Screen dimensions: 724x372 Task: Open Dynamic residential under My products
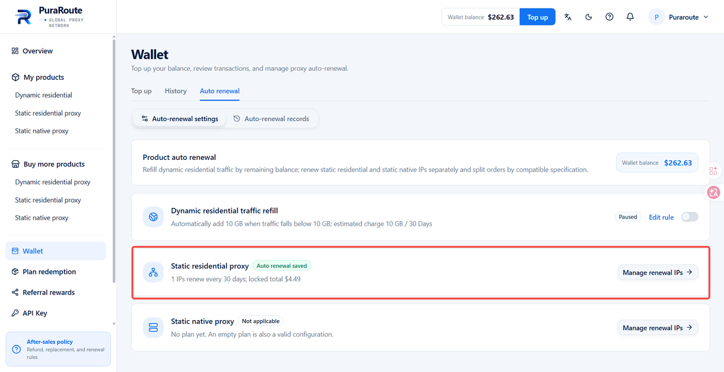pyautogui.click(x=44, y=95)
